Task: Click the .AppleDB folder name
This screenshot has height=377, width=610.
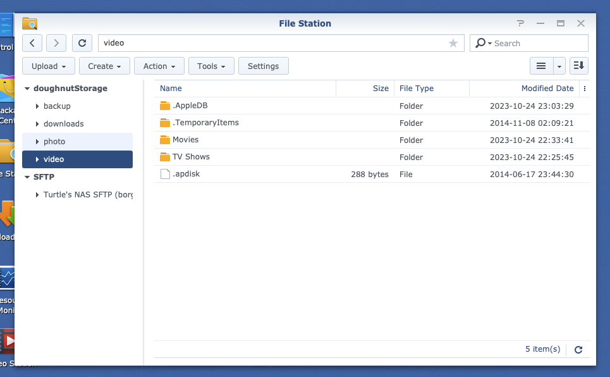Action: 190,106
